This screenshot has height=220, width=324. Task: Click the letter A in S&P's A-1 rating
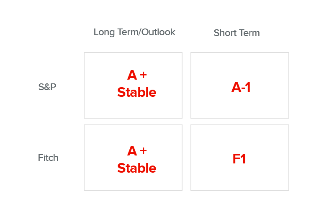pos(237,87)
